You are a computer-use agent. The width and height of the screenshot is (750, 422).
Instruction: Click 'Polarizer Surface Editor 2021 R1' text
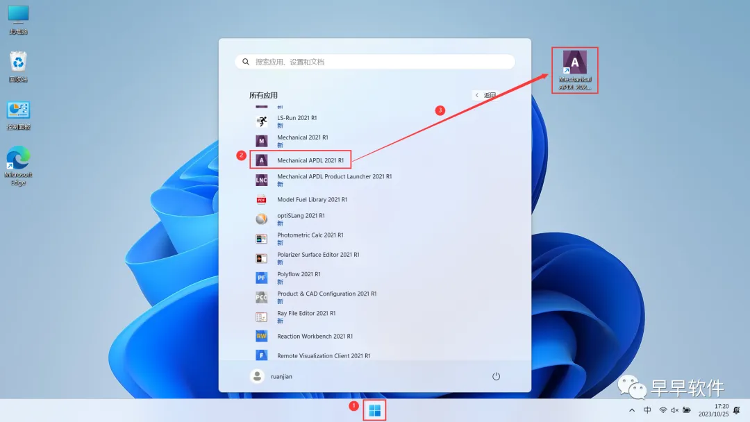318,255
